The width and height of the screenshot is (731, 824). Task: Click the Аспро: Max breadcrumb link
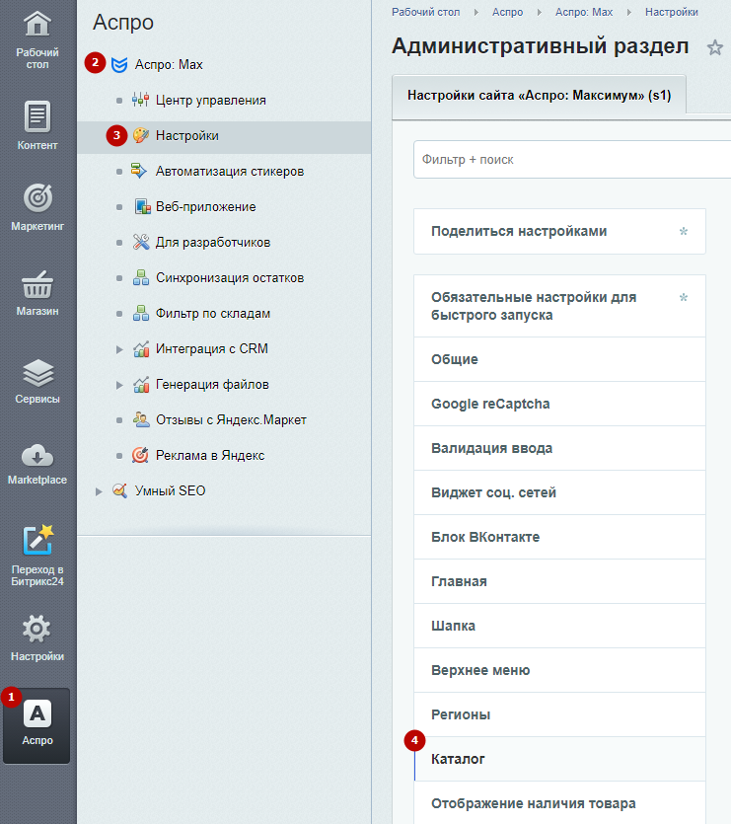pyautogui.click(x=584, y=12)
